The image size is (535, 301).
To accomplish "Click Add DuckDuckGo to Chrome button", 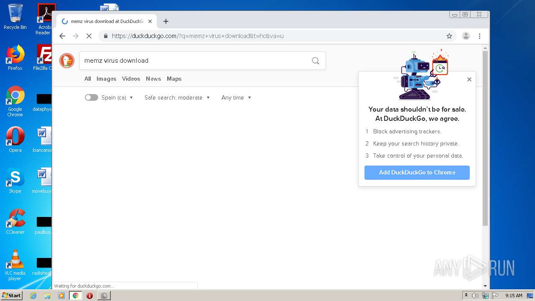I will pyautogui.click(x=417, y=173).
